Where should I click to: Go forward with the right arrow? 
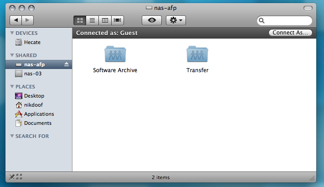tap(28, 20)
